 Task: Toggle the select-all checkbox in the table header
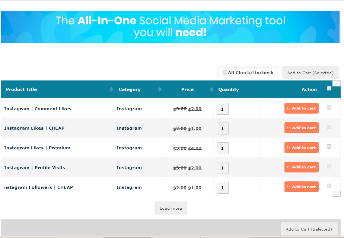(329, 88)
